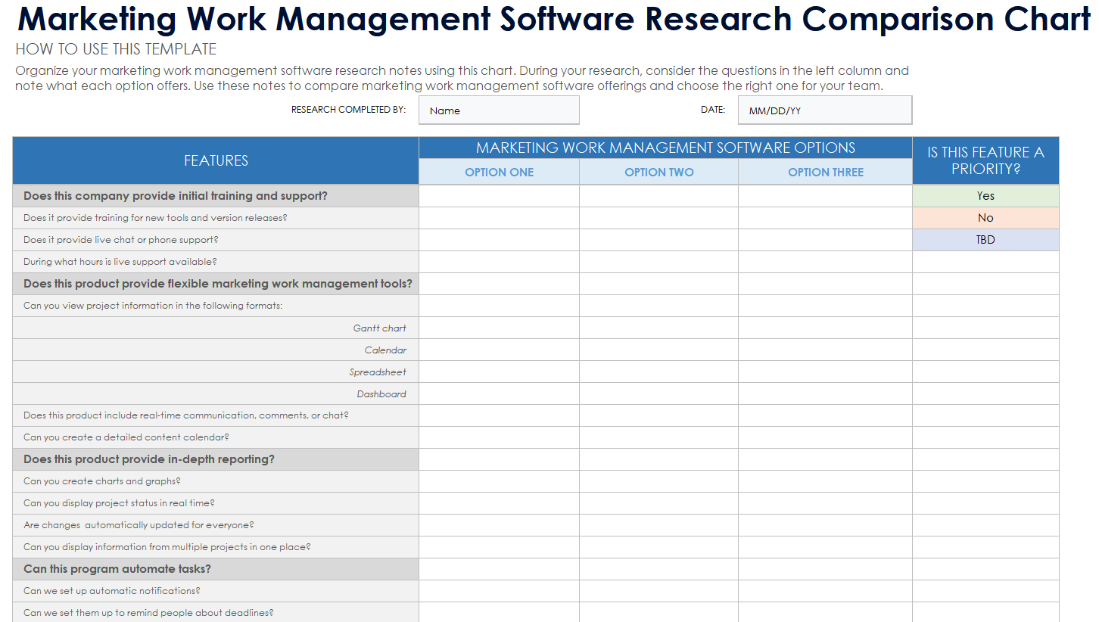Click the Option Three column header
The height and width of the screenshot is (622, 1099).
[825, 173]
